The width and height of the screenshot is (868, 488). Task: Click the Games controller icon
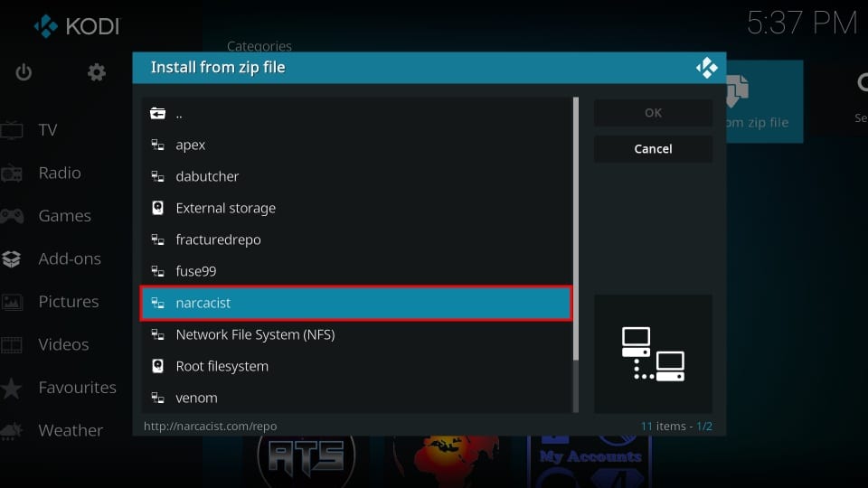12,216
